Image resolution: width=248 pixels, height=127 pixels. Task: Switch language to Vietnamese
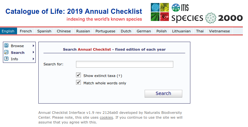point(219,31)
